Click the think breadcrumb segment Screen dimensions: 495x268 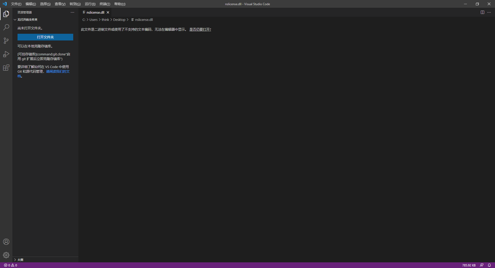point(105,20)
